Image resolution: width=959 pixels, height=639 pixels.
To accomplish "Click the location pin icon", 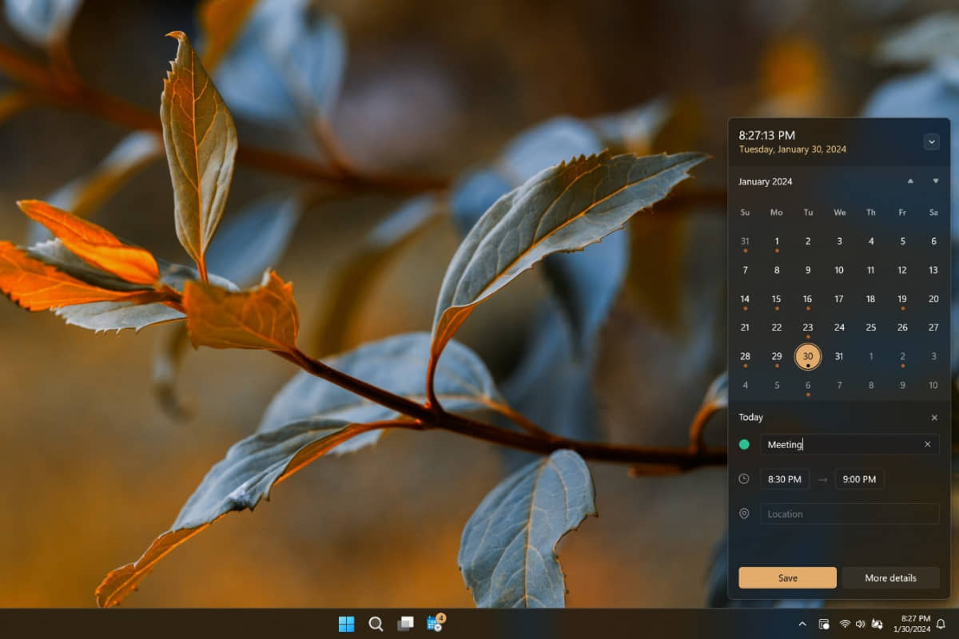I will coord(744,514).
